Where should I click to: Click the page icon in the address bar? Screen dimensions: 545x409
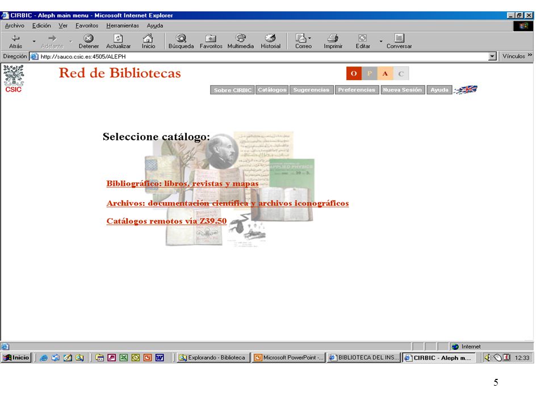(34, 56)
